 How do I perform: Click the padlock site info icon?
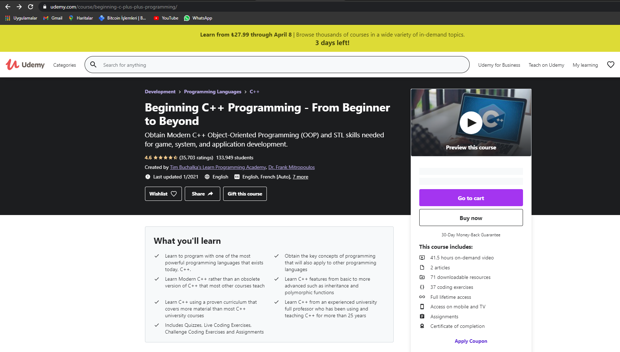coord(45,7)
